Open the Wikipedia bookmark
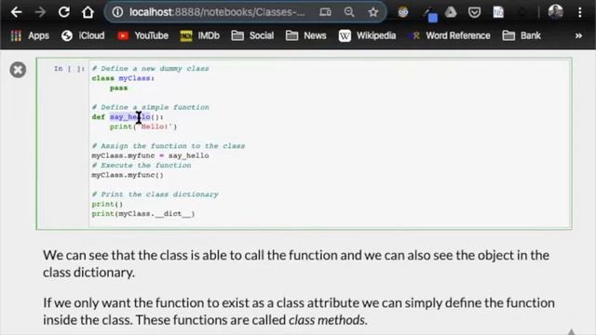The height and width of the screenshot is (335, 596). click(x=367, y=35)
